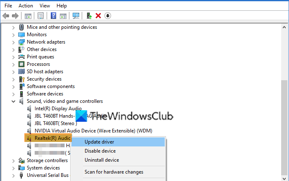The width and height of the screenshot is (289, 181).
Task: Toggle the console tree pane icon
Action: coord(28,16)
